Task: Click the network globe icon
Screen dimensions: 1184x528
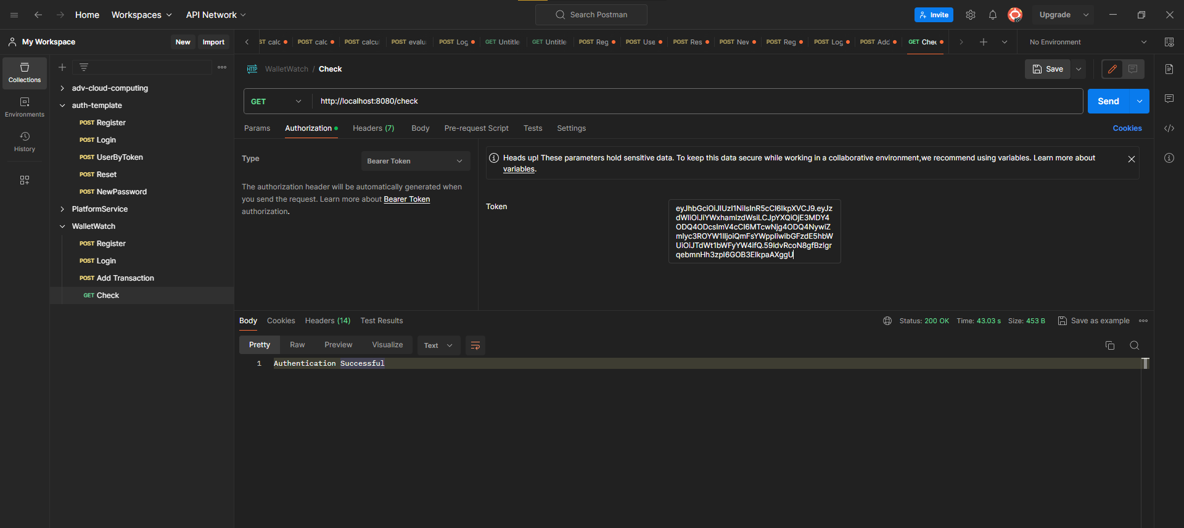Action: click(x=887, y=321)
